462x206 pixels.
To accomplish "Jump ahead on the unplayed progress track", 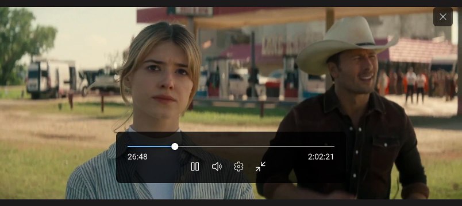I will click(256, 146).
